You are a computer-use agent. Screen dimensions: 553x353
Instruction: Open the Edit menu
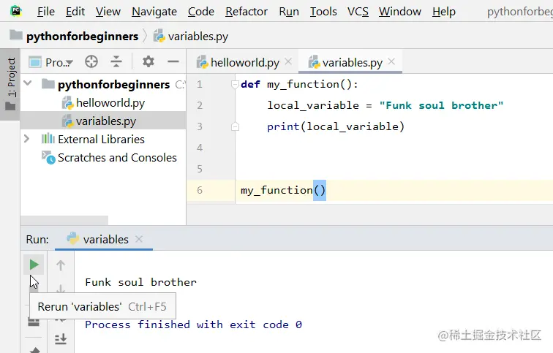(x=75, y=12)
